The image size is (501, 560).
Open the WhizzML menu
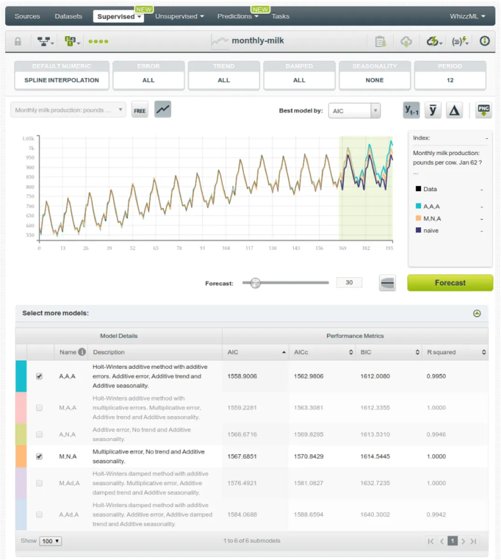click(467, 16)
